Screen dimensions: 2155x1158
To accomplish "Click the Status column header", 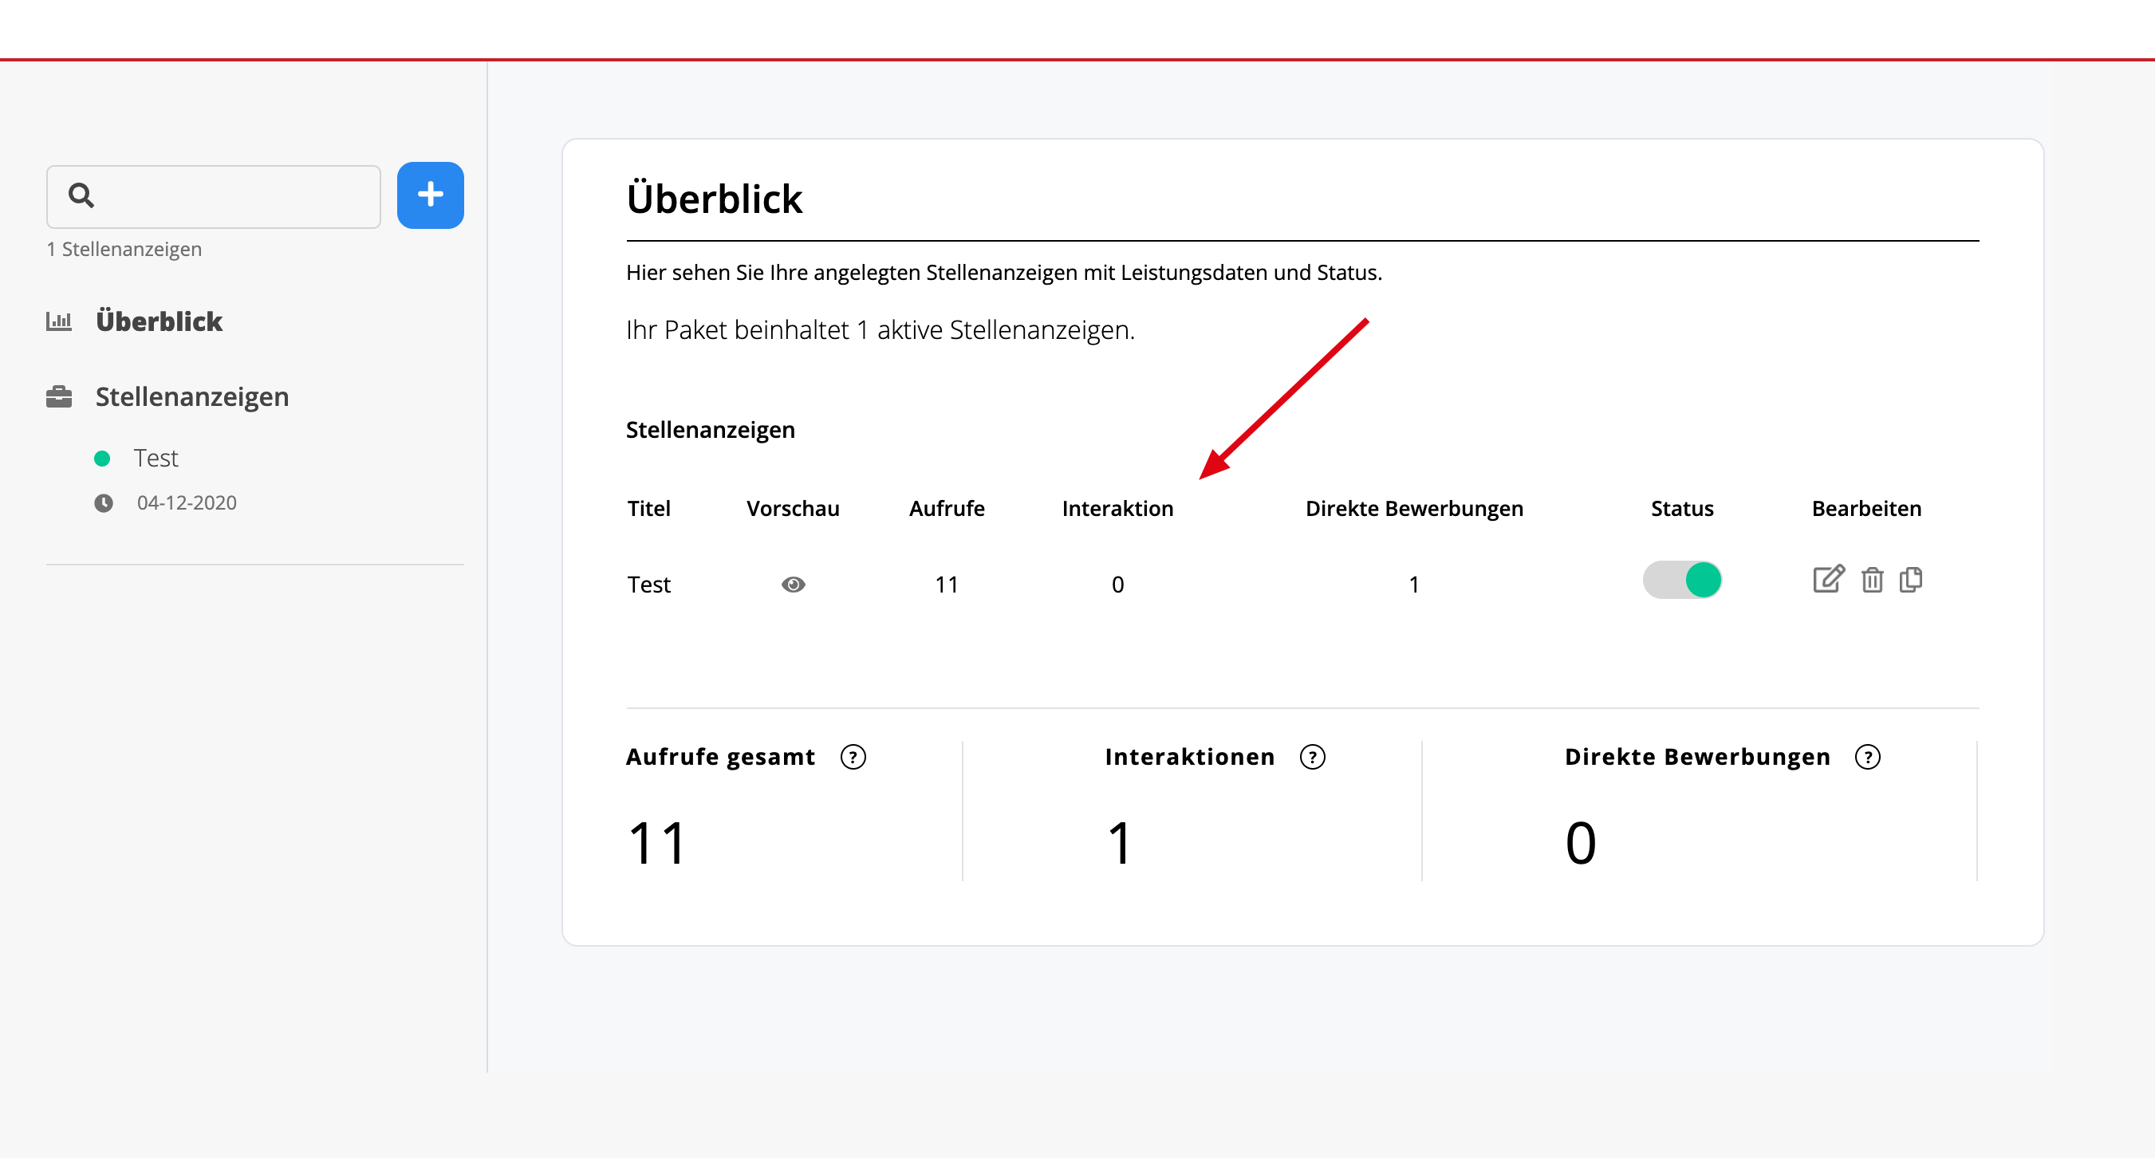I will tap(1682, 509).
